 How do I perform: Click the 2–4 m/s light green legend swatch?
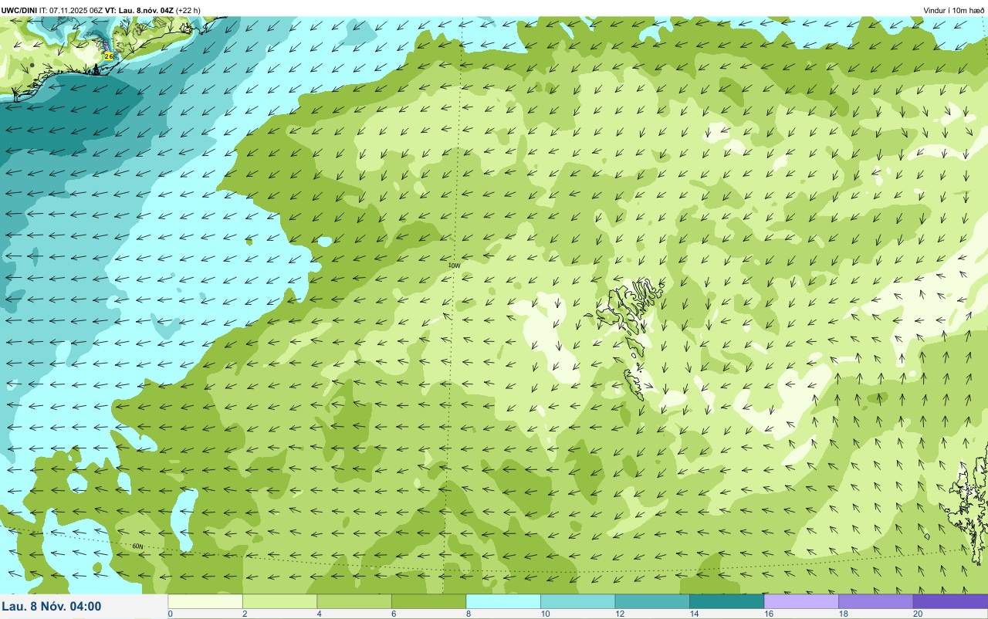tap(279, 601)
